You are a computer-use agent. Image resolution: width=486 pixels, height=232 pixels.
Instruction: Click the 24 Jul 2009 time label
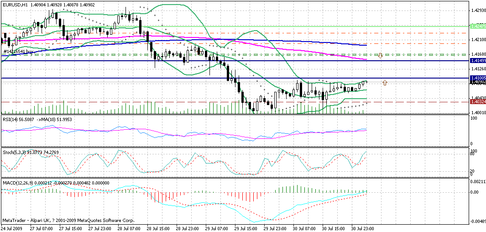coord(11,229)
